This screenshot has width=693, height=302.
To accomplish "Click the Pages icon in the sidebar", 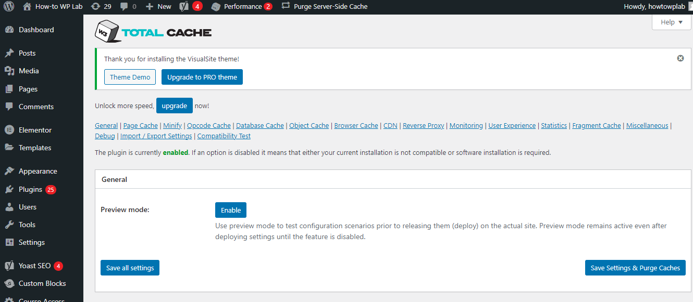I will click(9, 89).
